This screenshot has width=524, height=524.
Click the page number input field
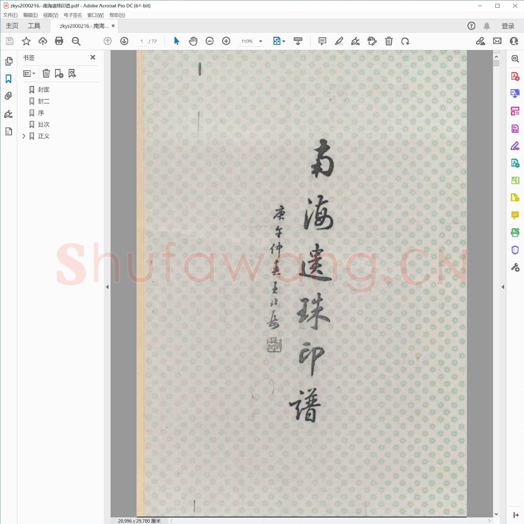click(x=141, y=41)
